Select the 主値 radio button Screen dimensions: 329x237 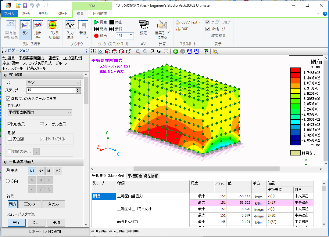click(8, 170)
